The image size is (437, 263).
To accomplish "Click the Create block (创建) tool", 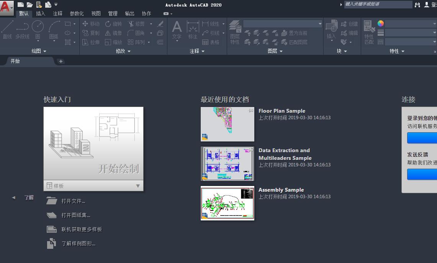I will 350,24.
